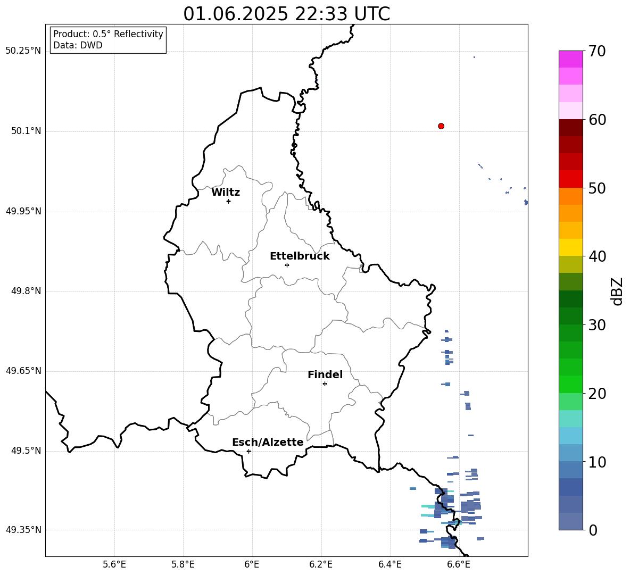Click the dark maroon swatch below 60
Screen dimensions: 630x575
pyautogui.click(x=570, y=128)
